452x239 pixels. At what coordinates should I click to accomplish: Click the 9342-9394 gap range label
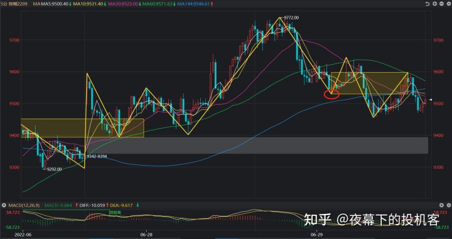pyautogui.click(x=97, y=156)
